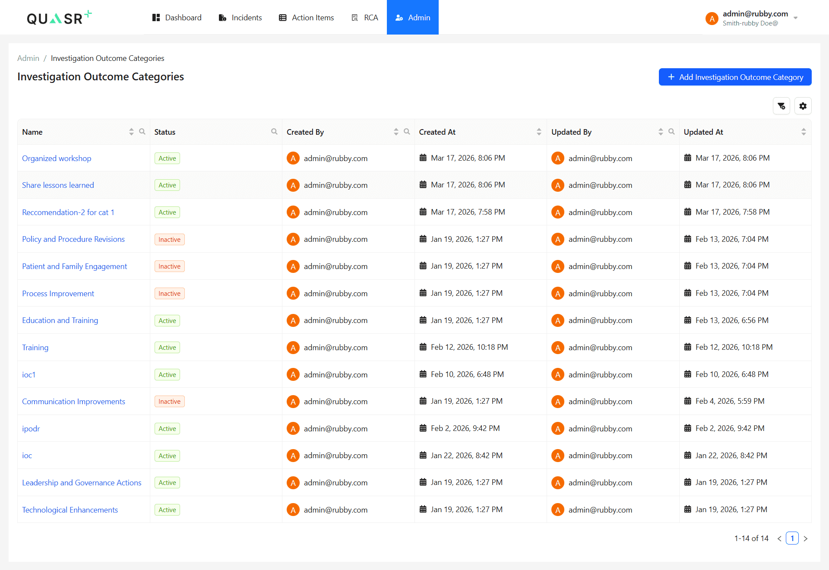
Task: Open the search icon in Created By column
Action: [x=407, y=131]
